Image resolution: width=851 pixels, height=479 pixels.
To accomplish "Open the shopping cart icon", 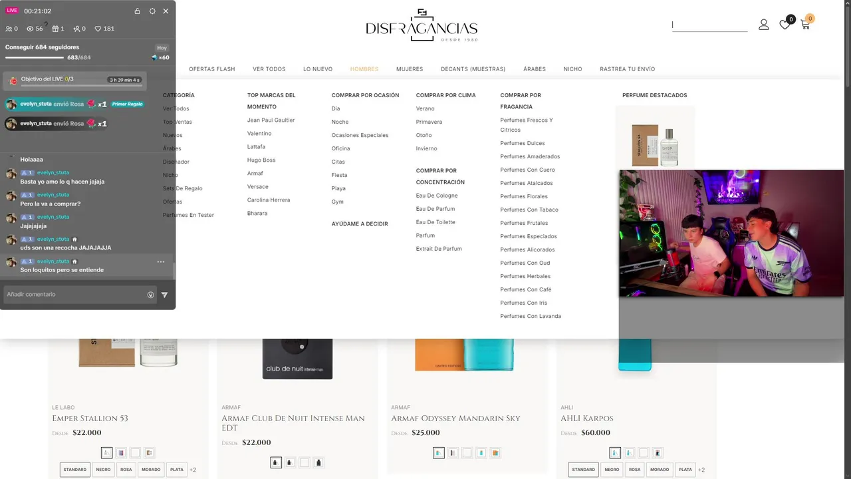I will point(805,25).
